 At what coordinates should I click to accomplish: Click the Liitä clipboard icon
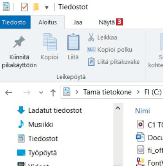(73, 42)
